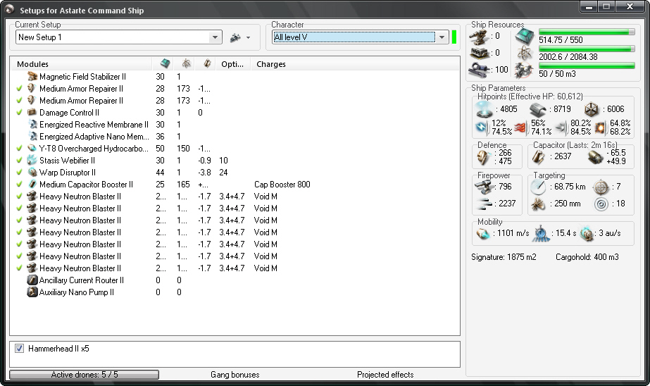Toggle the Stasis Webifier II checkmark

[x=19, y=161]
